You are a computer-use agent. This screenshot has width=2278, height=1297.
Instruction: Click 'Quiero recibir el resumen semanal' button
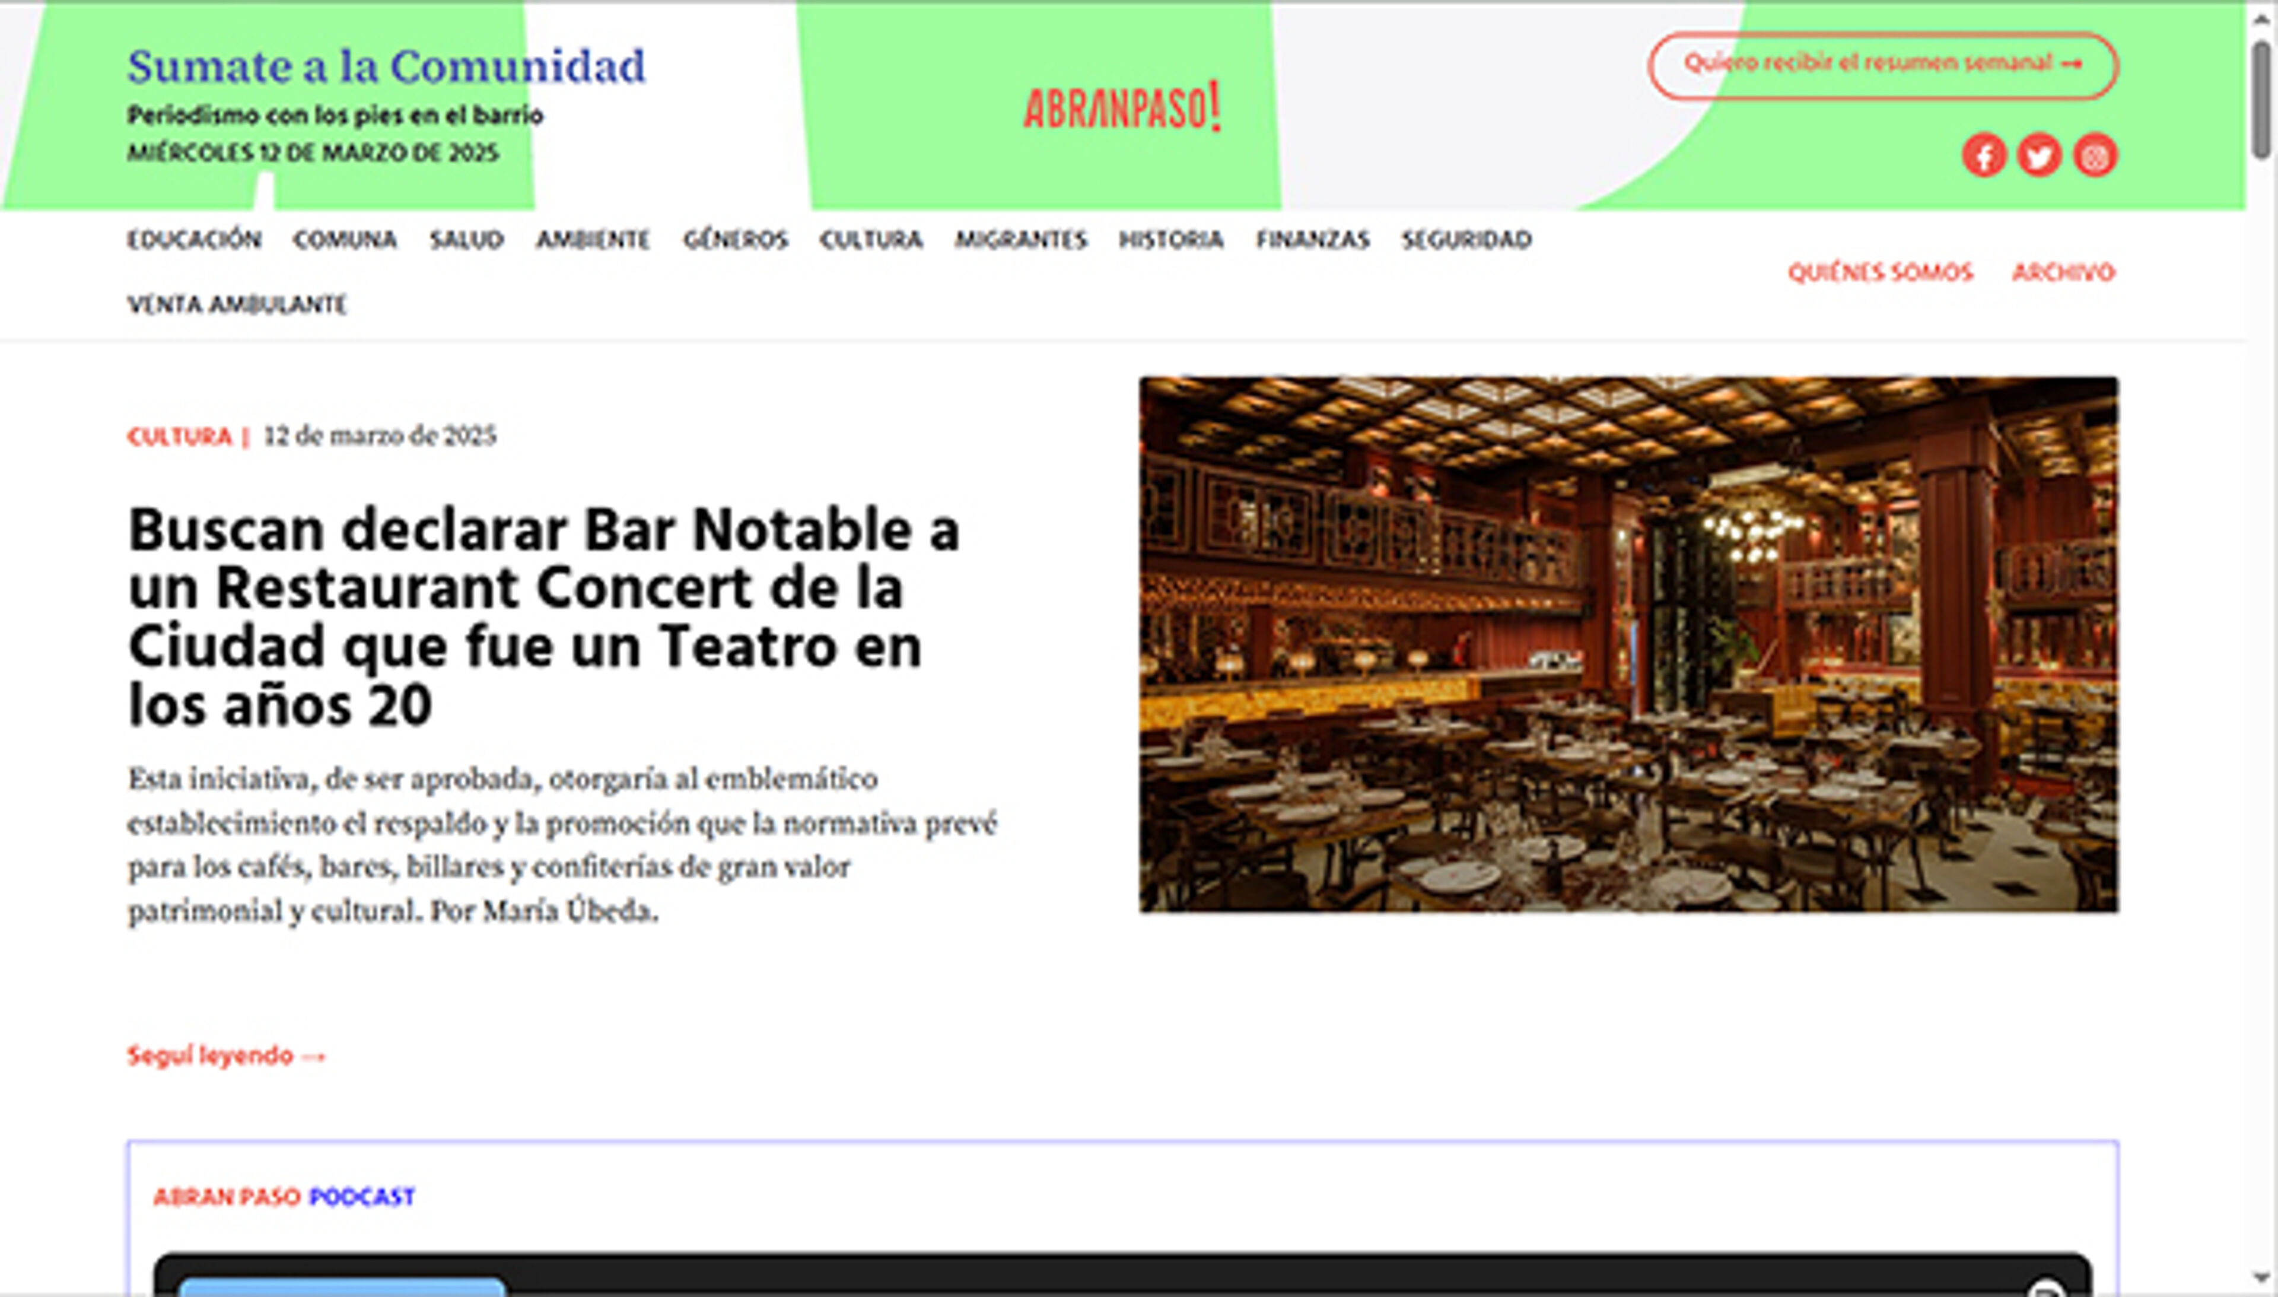pos(1882,64)
